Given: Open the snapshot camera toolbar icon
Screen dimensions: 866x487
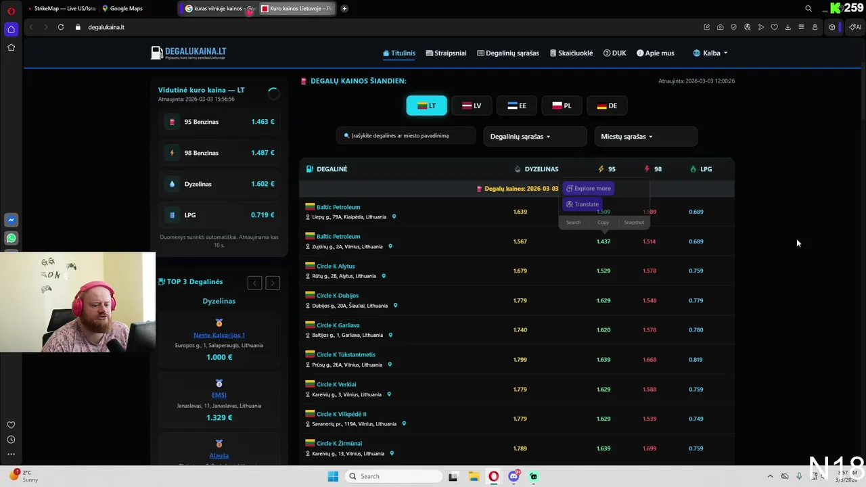Looking at the screenshot, I should click(x=720, y=27).
